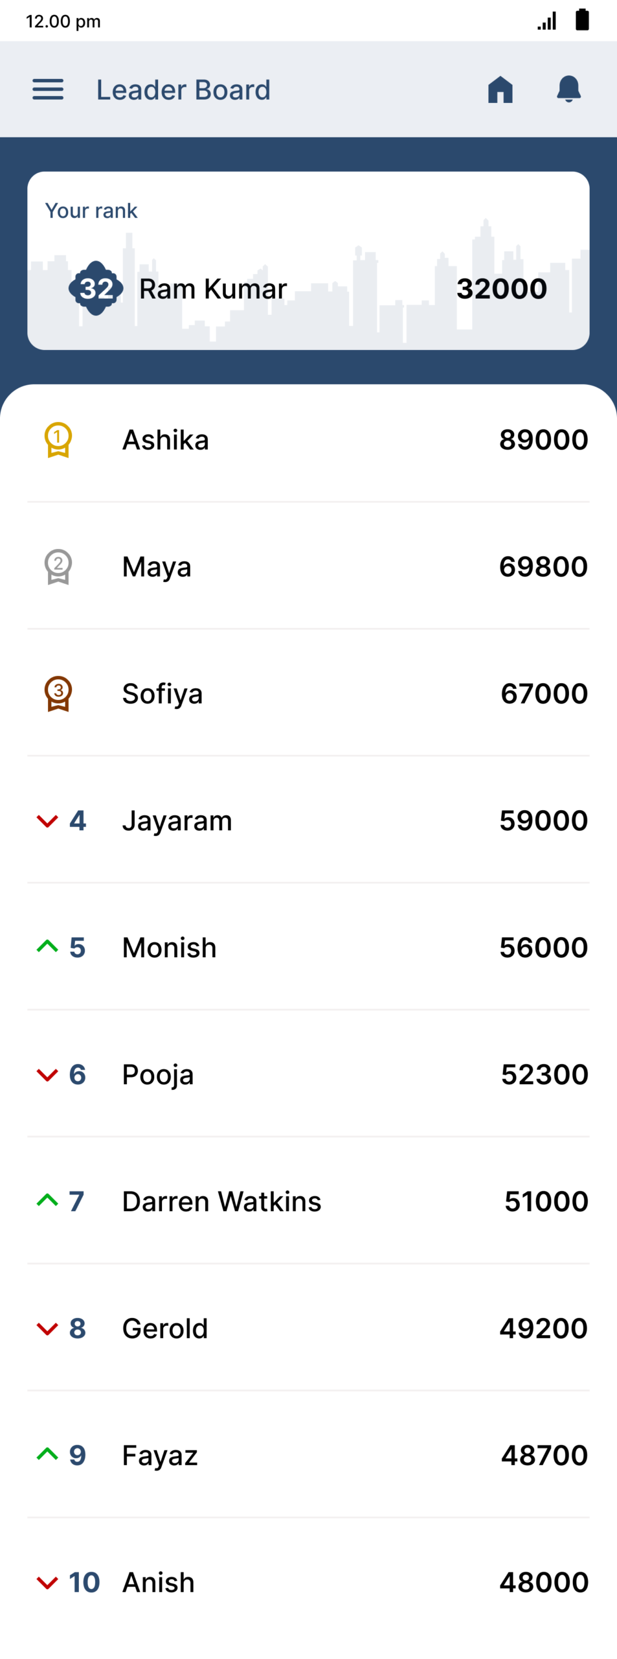Click Maya's silver medal icon
617x1659 pixels.
coord(58,567)
